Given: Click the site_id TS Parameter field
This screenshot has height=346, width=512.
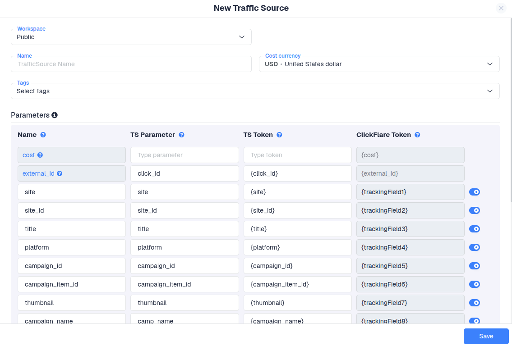Looking at the screenshot, I should tap(185, 210).
